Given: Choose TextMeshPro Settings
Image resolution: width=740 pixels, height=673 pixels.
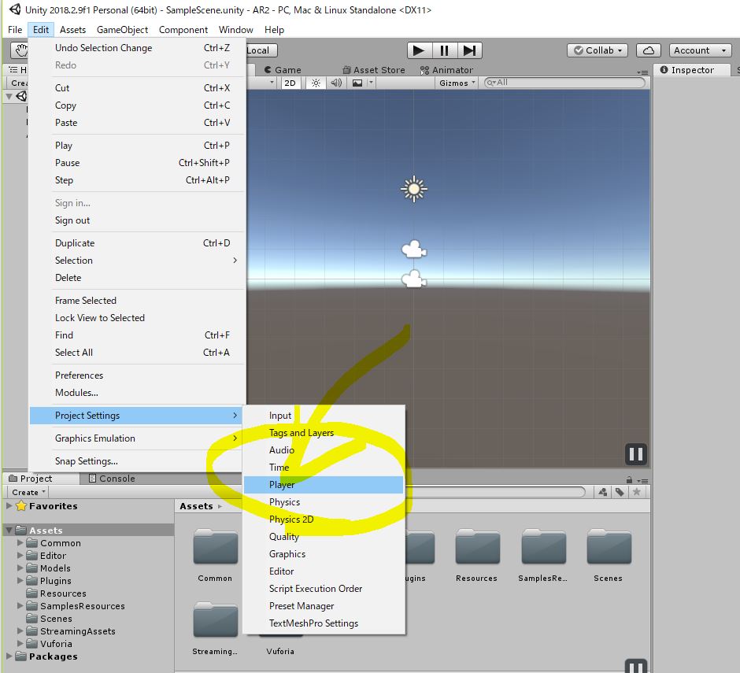Looking at the screenshot, I should point(324,623).
